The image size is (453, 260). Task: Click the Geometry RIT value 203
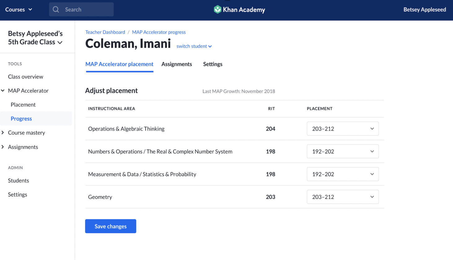pos(270,197)
